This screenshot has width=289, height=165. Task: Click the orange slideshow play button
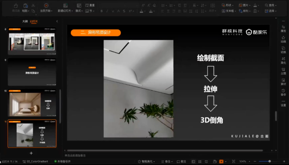221,162
